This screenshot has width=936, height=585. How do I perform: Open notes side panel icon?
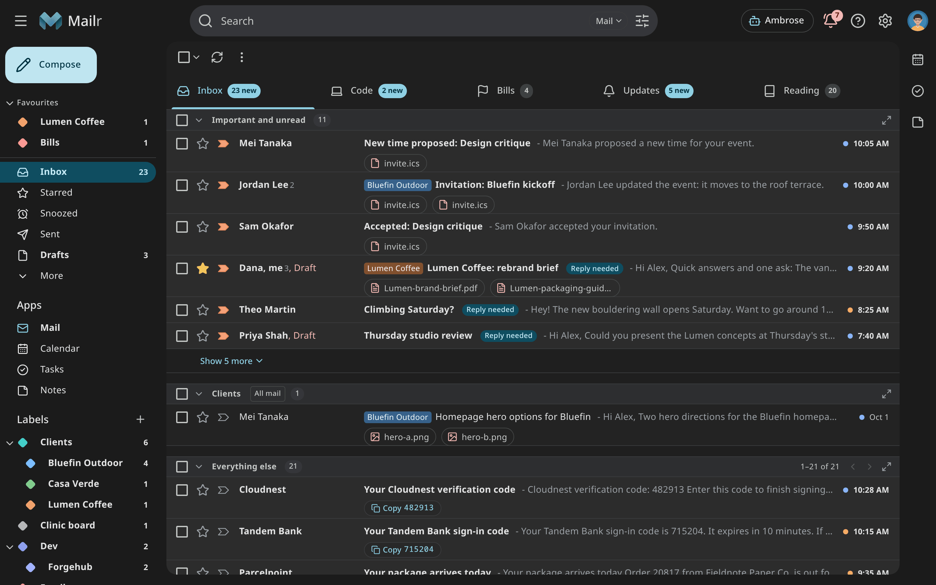917,122
